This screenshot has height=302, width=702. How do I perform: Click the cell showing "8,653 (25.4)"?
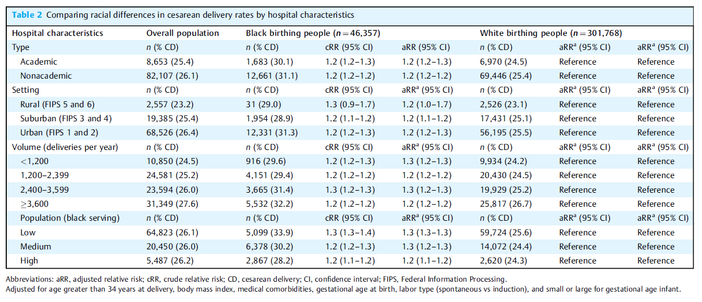pos(170,61)
